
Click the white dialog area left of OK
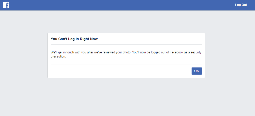[120, 71]
